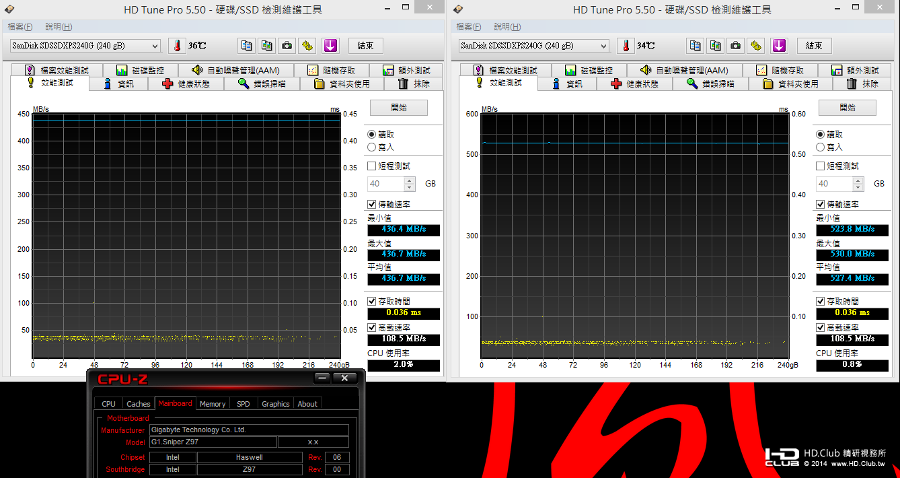
Task: Click thermometer icon beside 36°C reading
Action: coord(177,46)
